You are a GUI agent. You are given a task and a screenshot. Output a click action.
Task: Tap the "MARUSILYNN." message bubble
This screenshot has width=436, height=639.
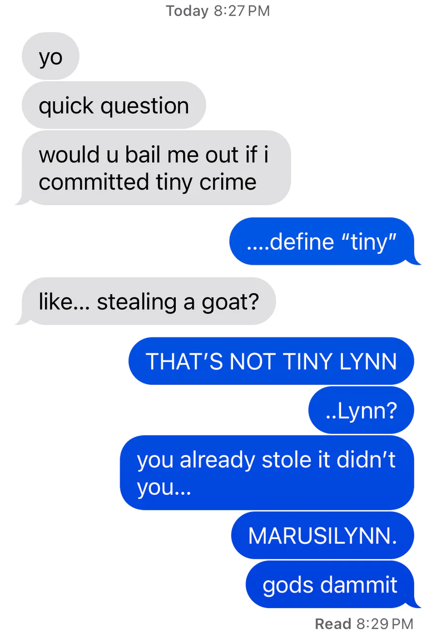tap(323, 536)
